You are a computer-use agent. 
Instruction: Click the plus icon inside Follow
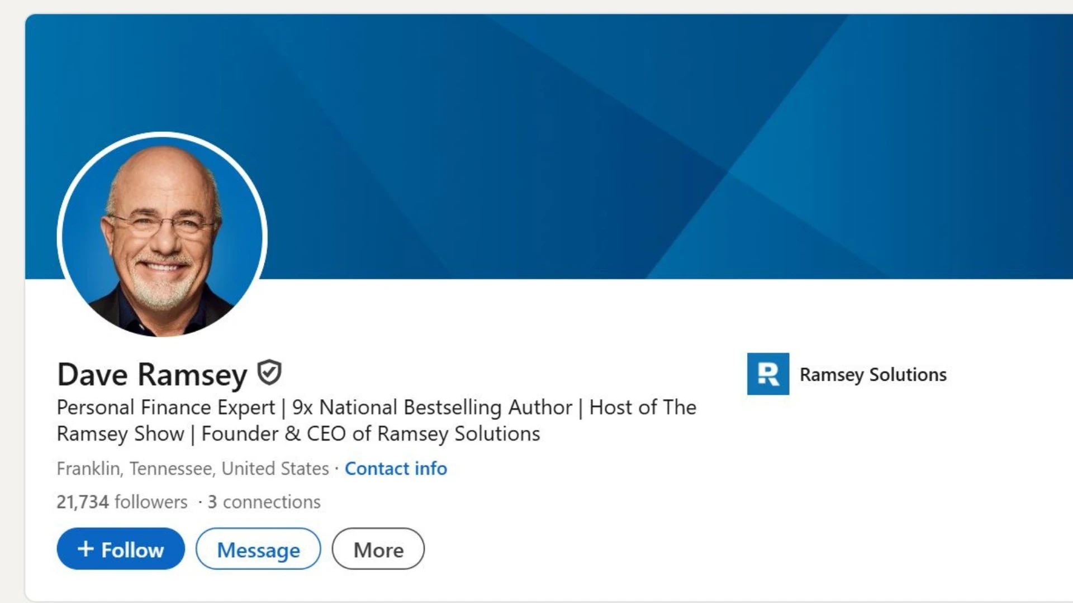(86, 549)
